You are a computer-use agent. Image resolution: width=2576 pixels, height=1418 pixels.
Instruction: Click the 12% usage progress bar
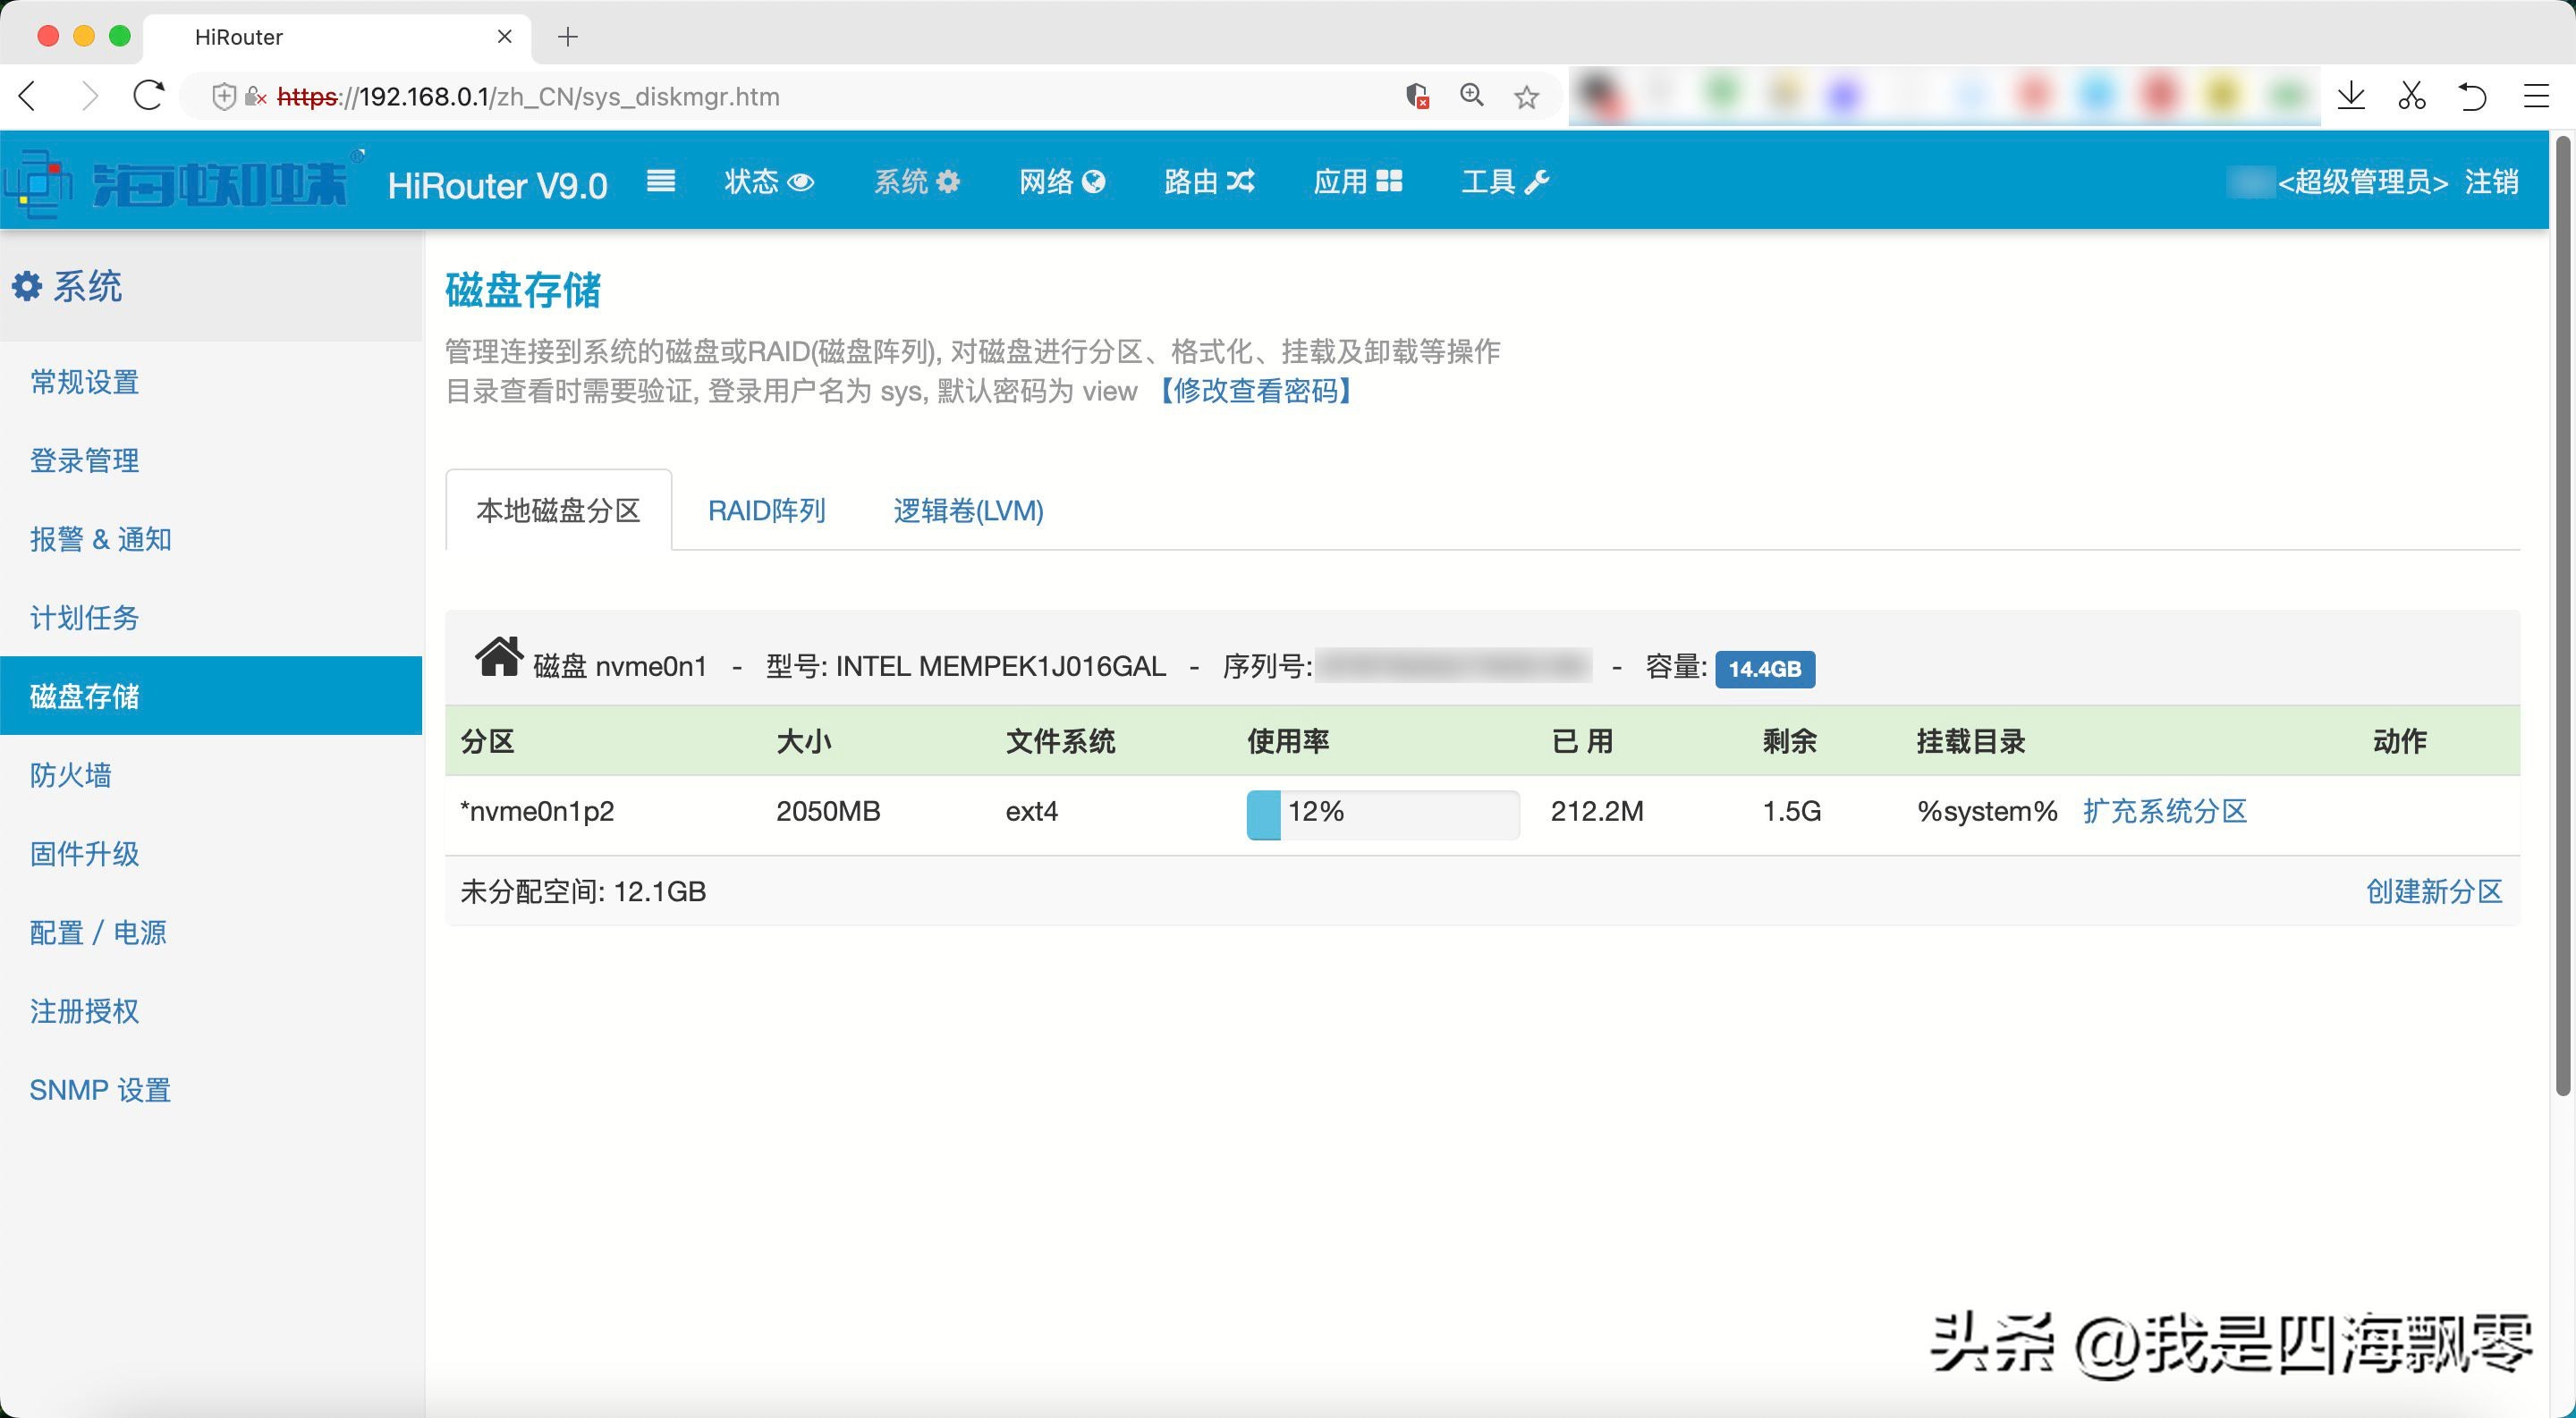coord(1382,813)
